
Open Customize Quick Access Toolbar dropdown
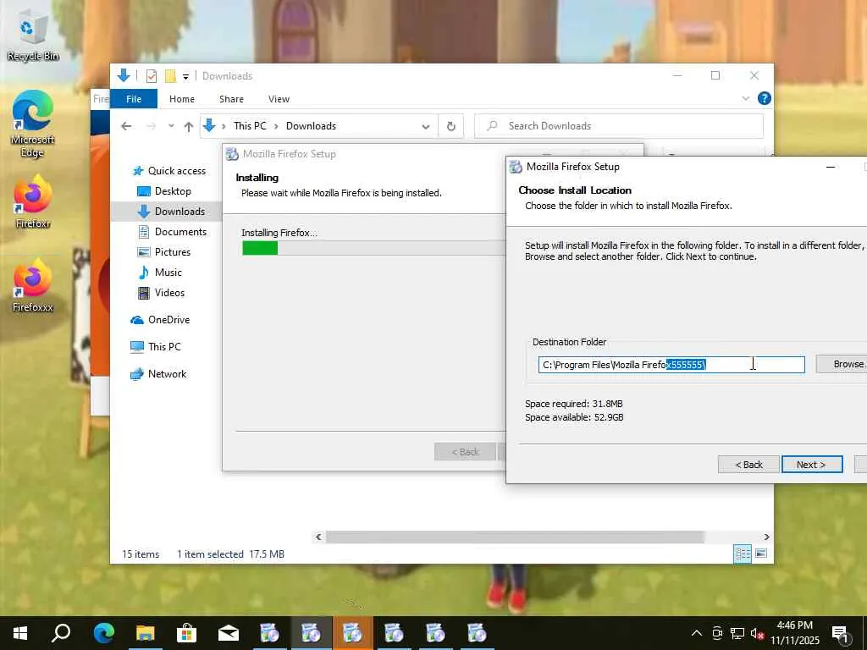[185, 76]
